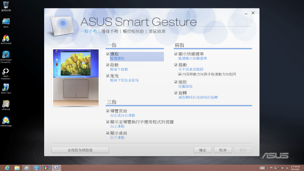Click ASUS Smart Gesture taskbar icon
304x171 pixels.
57,168
